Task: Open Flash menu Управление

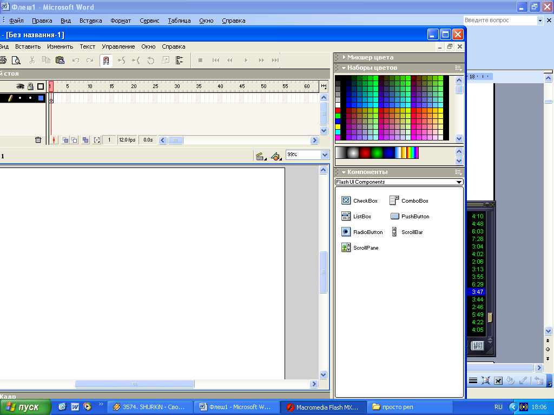Action: tap(118, 46)
